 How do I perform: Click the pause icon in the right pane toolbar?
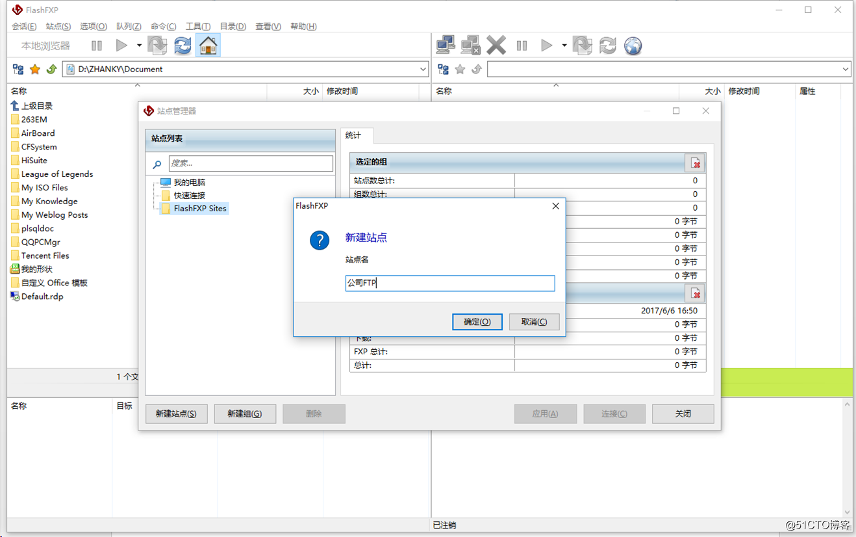point(522,46)
